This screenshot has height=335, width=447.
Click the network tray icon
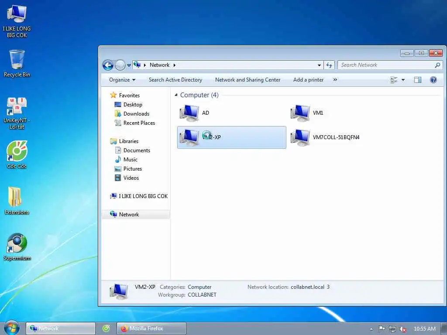pos(392,329)
